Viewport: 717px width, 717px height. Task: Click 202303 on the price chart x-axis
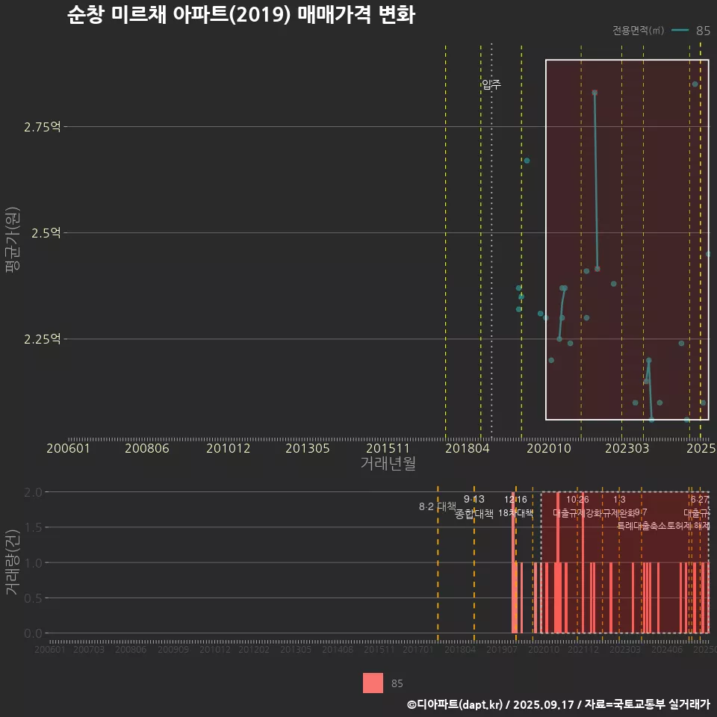pos(627,448)
